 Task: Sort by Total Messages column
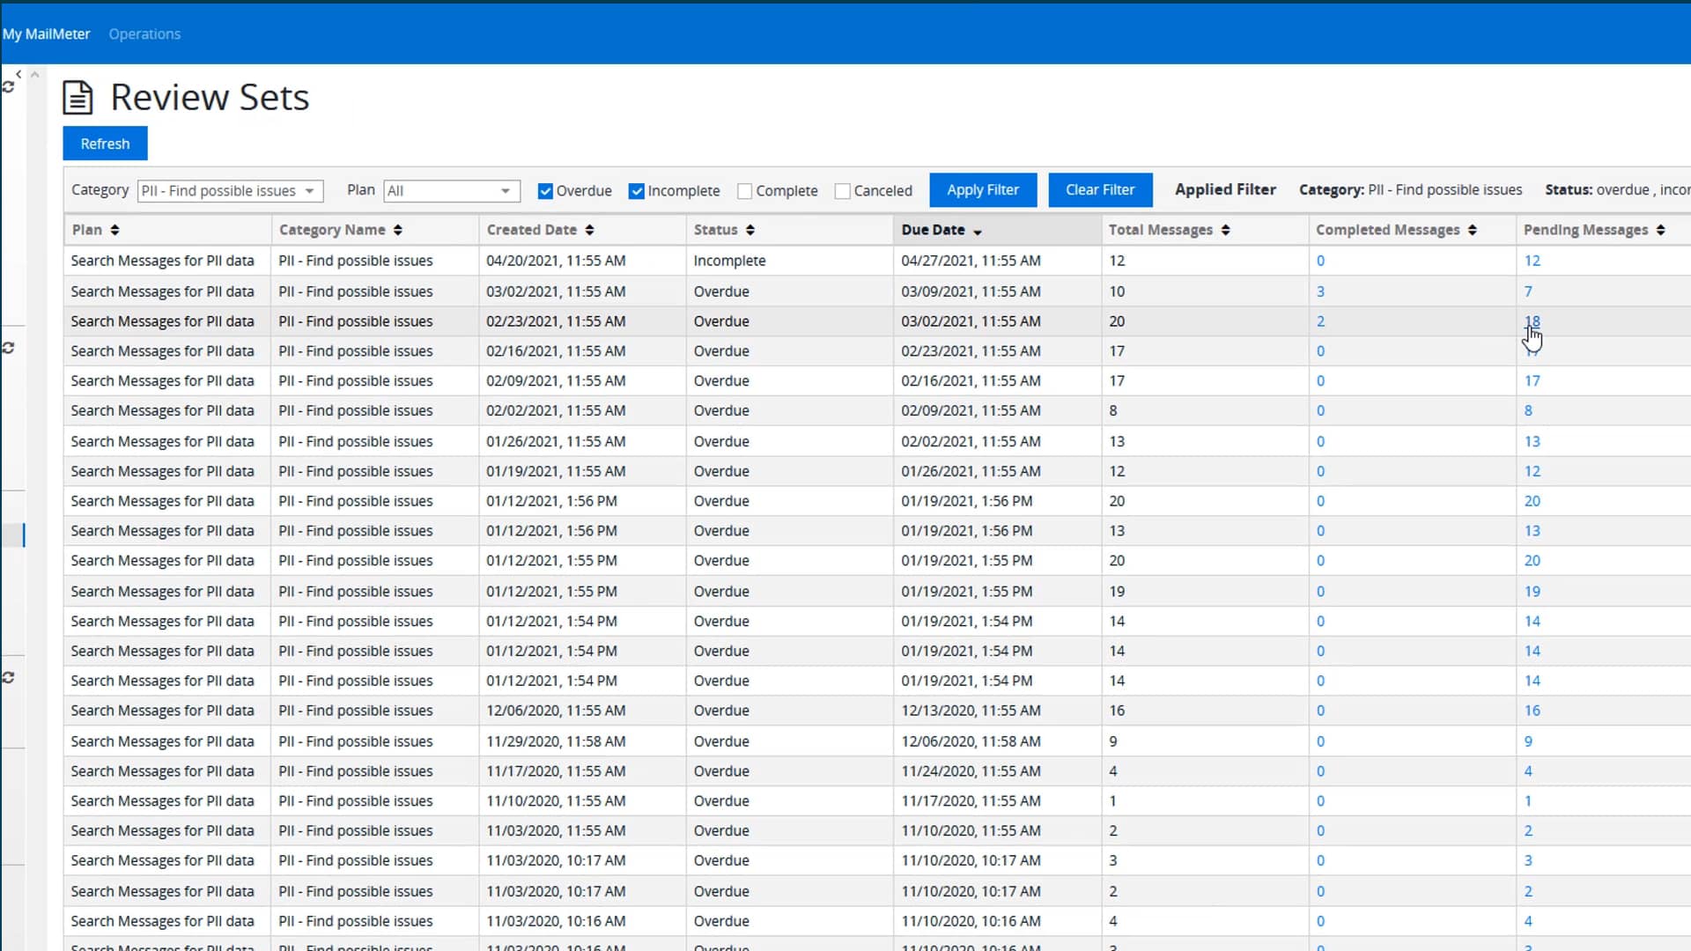click(x=1226, y=230)
